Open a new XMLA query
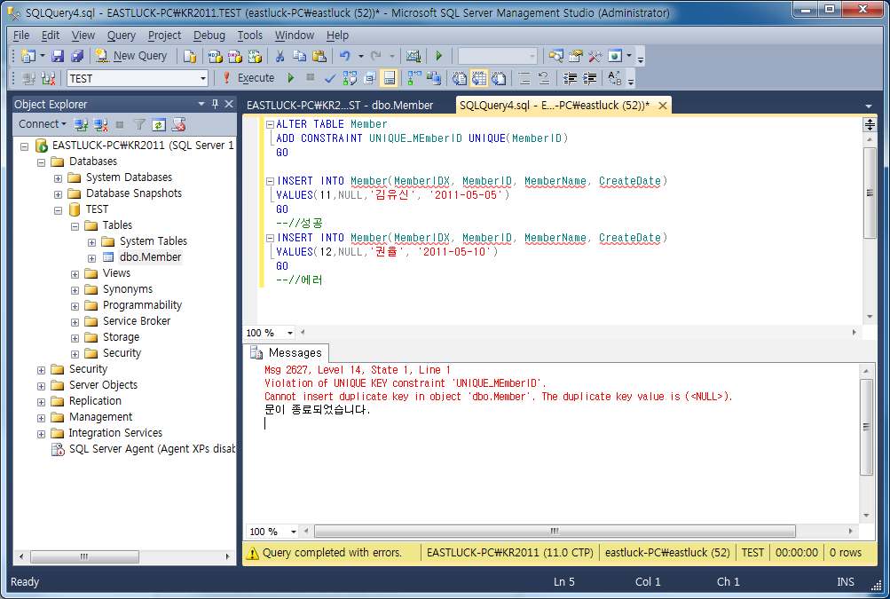Screen dimensions: 890x599 (x=255, y=56)
